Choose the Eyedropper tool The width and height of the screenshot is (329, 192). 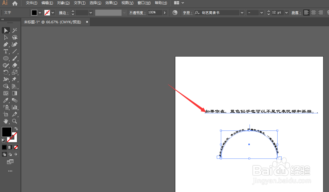(x=6, y=100)
